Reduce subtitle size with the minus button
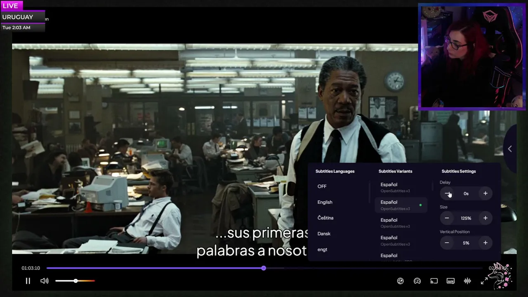Viewport: 528px width, 297px height. click(447, 218)
